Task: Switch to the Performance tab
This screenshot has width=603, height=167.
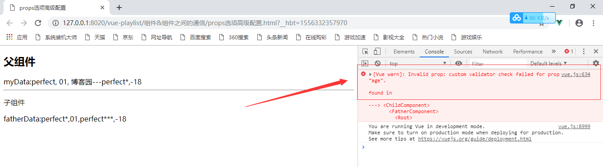Action: (x=528, y=52)
